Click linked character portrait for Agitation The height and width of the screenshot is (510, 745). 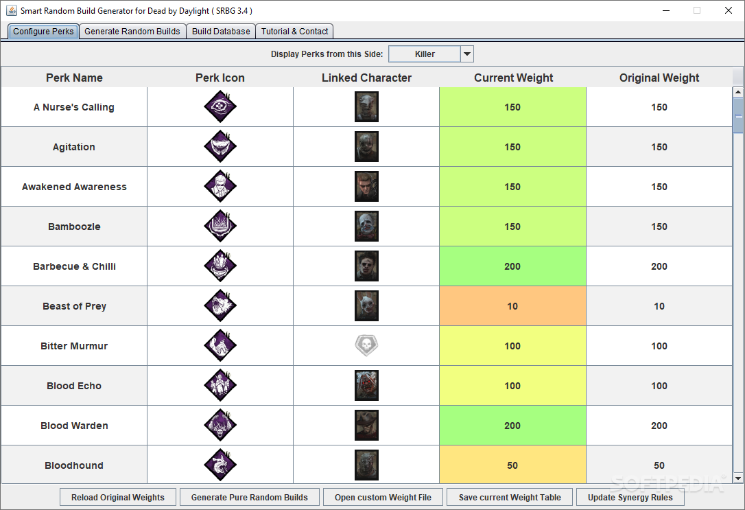point(366,147)
